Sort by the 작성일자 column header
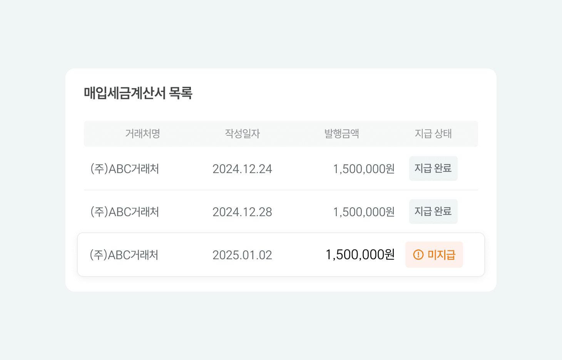This screenshot has width=562, height=360. click(x=243, y=133)
